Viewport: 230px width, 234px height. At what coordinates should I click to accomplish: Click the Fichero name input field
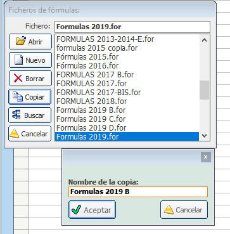pyautogui.click(x=132, y=27)
